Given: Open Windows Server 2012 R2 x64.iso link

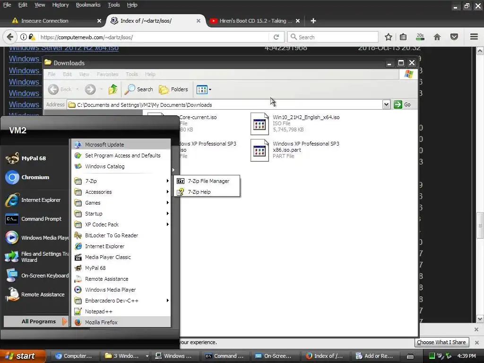Looking at the screenshot, I should tap(64, 49).
